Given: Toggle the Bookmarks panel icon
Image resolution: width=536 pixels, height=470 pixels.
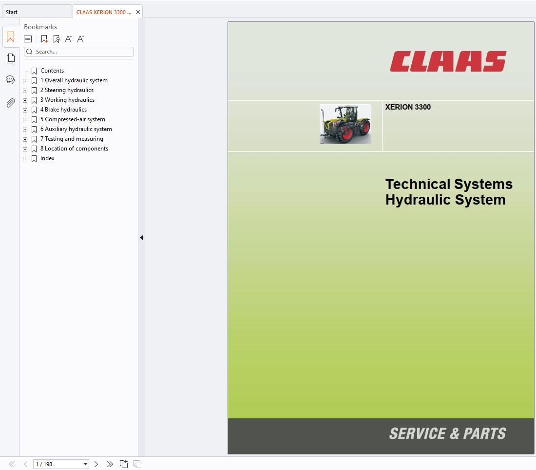Looking at the screenshot, I should click(x=10, y=37).
